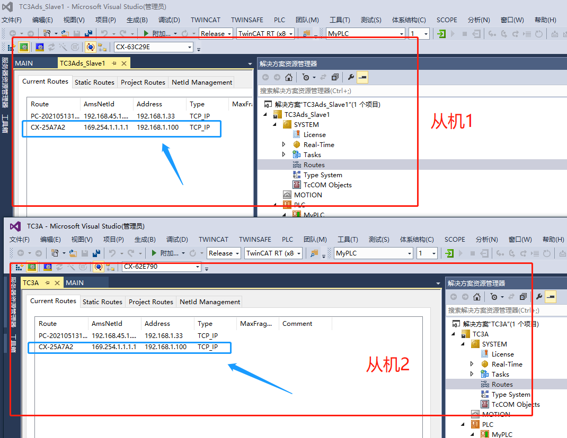The height and width of the screenshot is (438, 567).
Task: Open TwinCAT RT platform dropdown in TC3Ads_Slave1 window
Action: click(x=265, y=33)
